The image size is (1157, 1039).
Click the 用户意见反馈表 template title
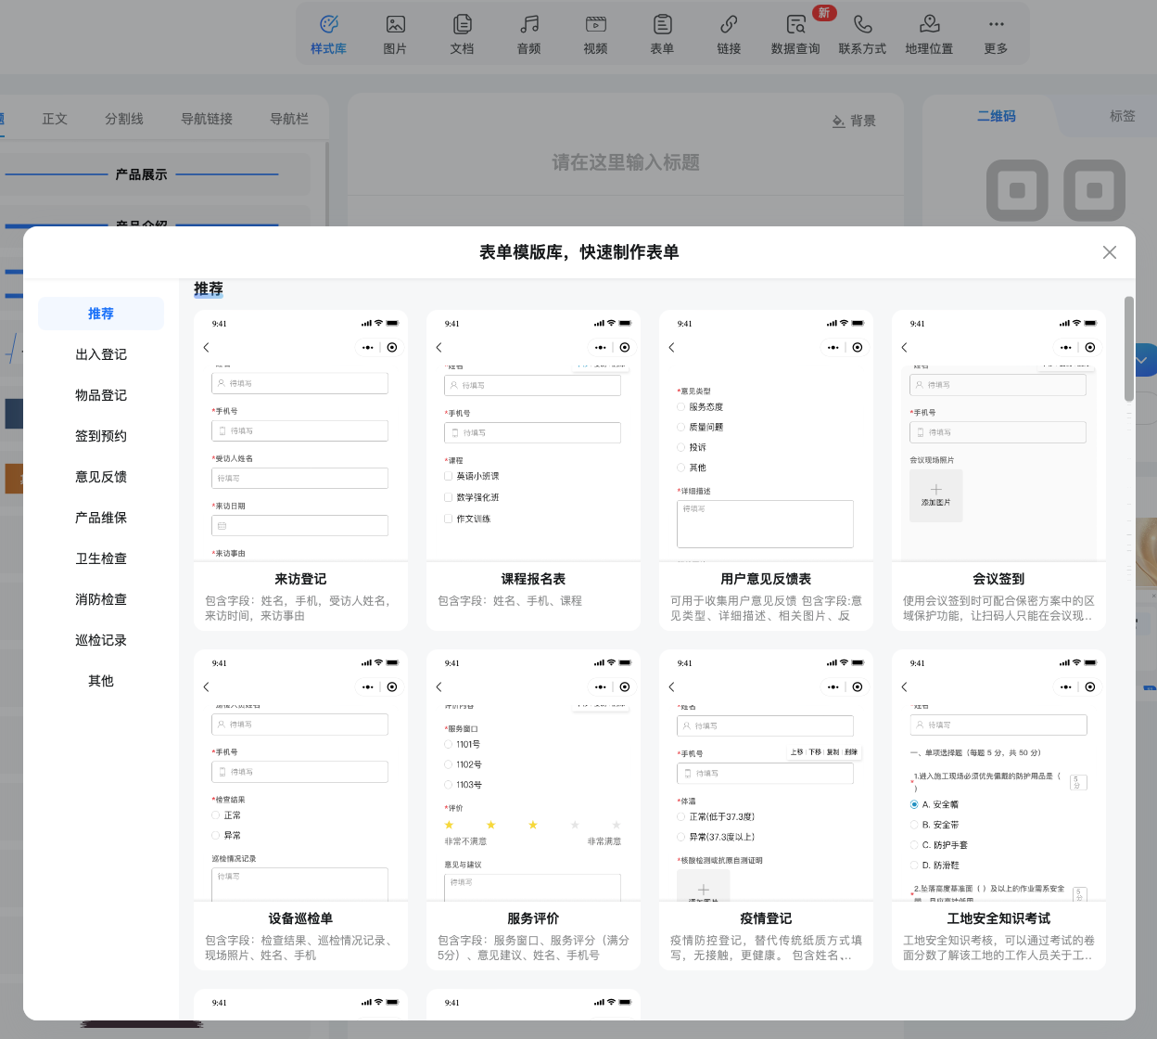(x=766, y=579)
